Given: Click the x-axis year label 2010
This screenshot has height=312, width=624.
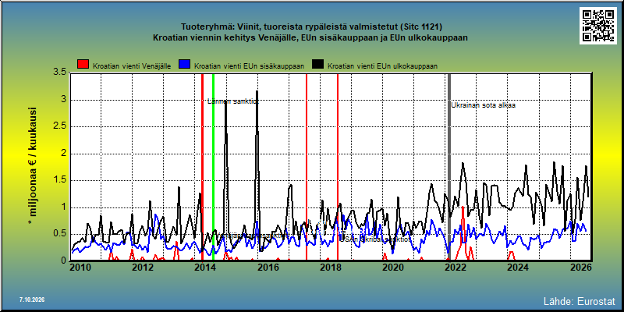Looking at the screenshot, I should click(x=81, y=268).
